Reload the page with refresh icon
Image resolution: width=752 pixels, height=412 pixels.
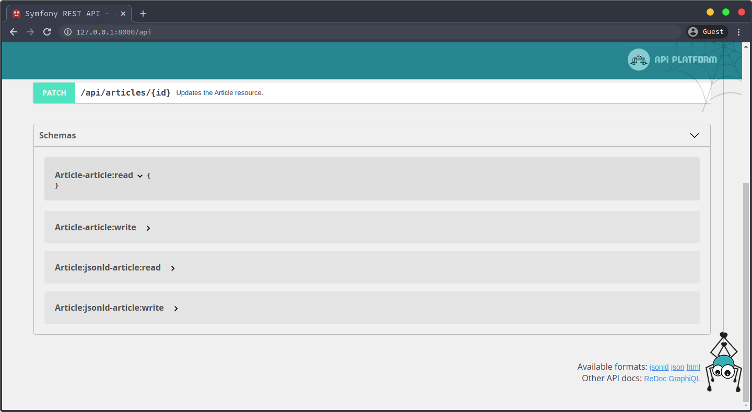click(47, 32)
